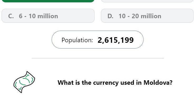Select answer D, 10 - 20 million
Image resolution: width=196 pixels, height=99 pixels.
tap(147, 16)
